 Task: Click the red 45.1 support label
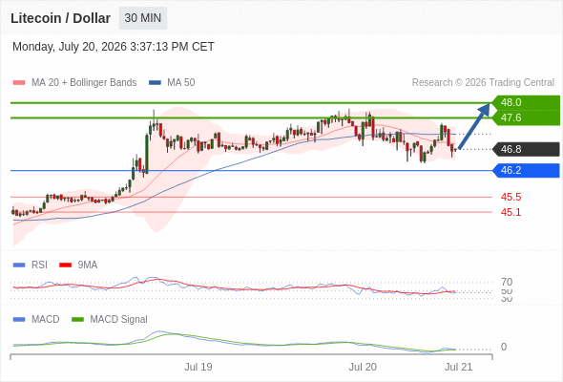point(511,212)
